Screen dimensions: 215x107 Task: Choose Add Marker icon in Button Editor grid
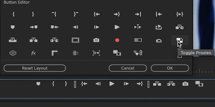pos(13,27)
